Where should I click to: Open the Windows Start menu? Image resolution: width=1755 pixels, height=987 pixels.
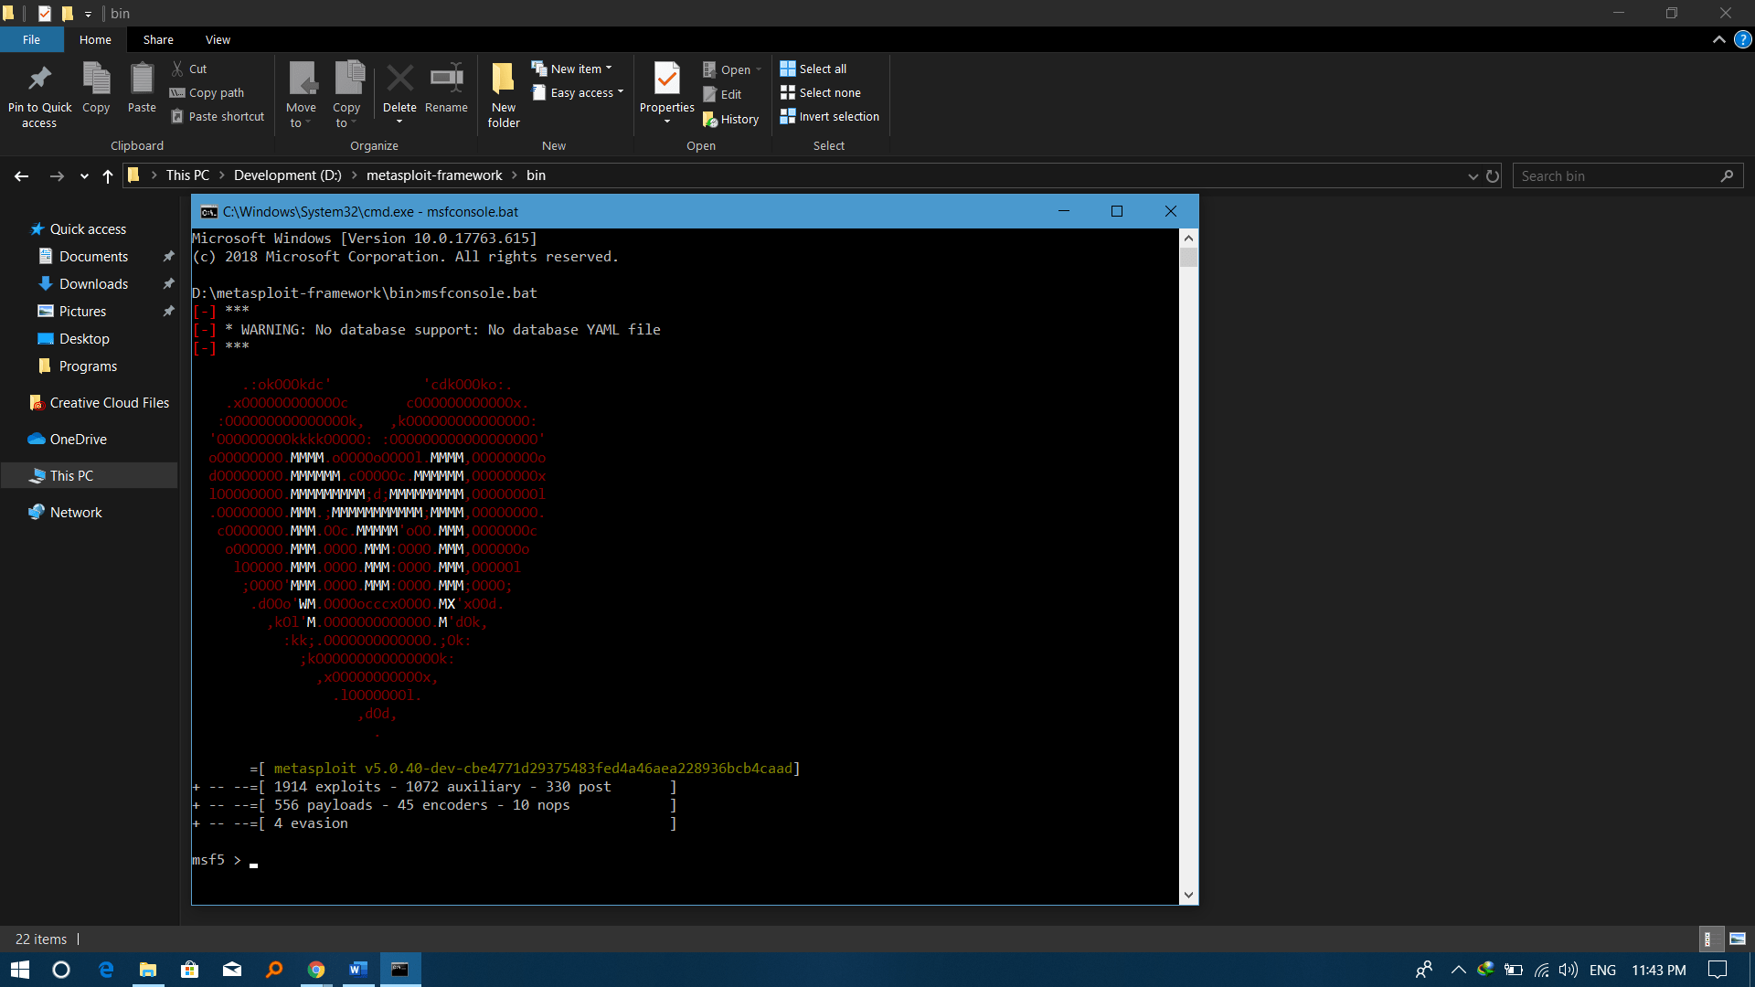click(20, 970)
